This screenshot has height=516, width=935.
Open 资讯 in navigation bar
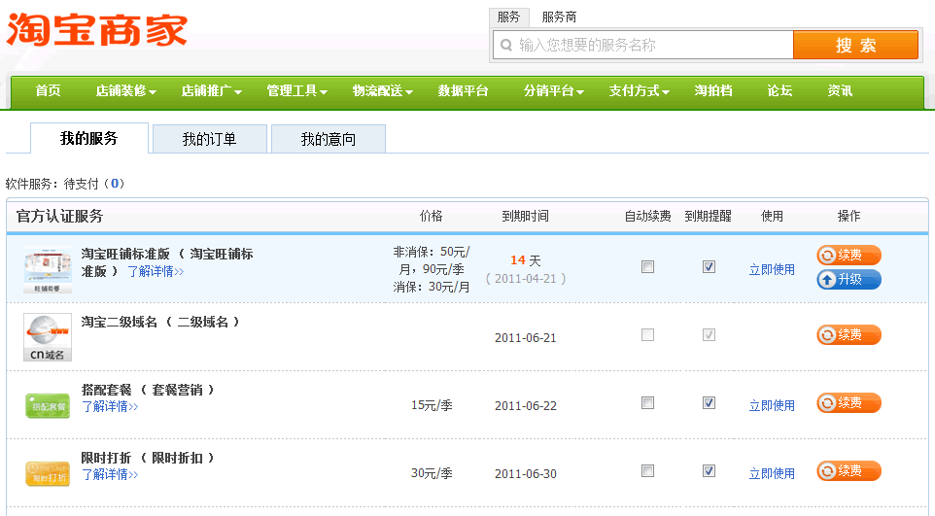coord(840,90)
